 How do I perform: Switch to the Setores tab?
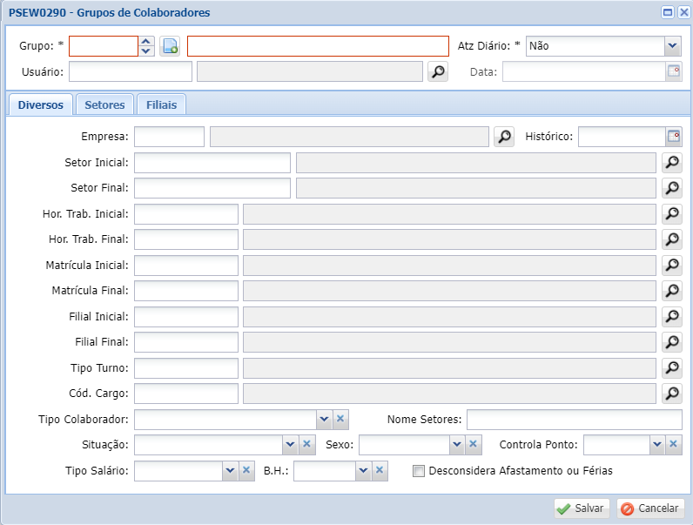(x=104, y=104)
